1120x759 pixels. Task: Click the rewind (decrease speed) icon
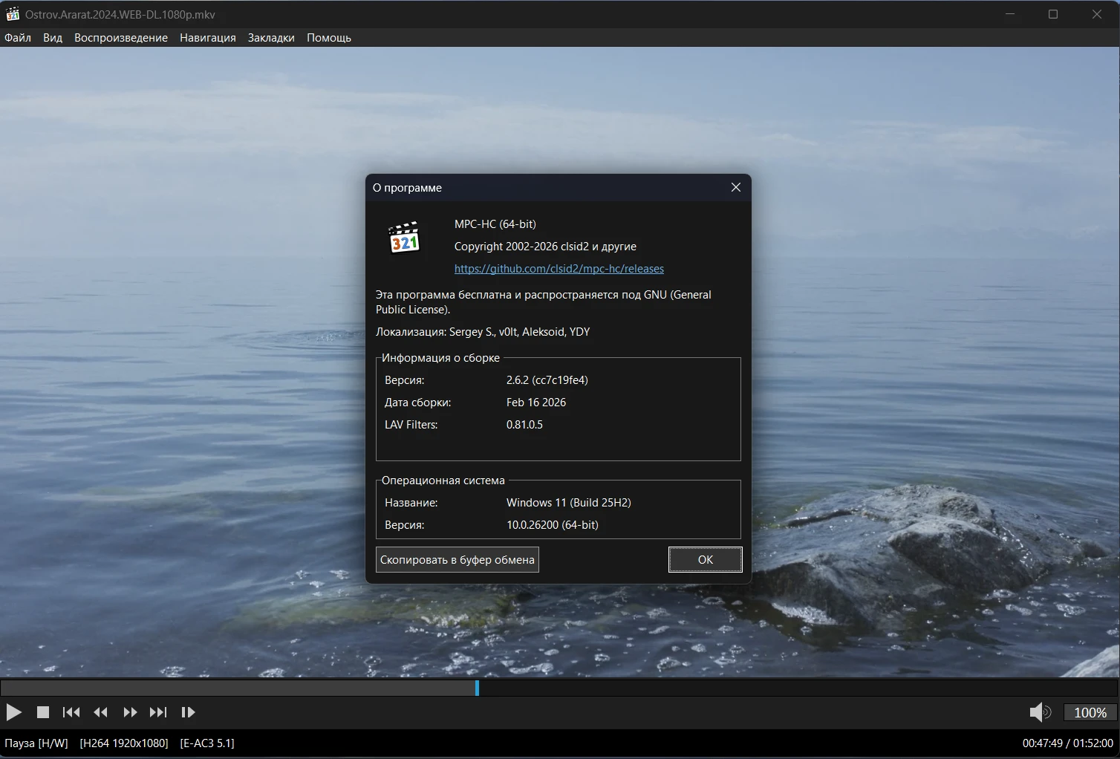[x=101, y=712]
